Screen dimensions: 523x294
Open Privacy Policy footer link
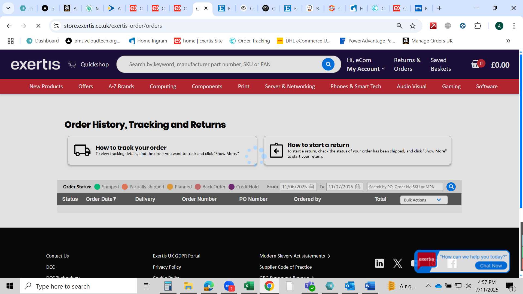(167, 267)
